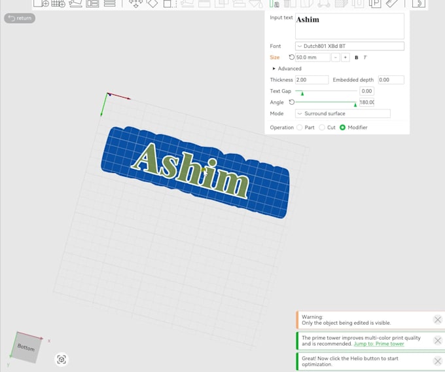Select the Modifier operation option
Image resolution: width=445 pixels, height=372 pixels.
342,128
